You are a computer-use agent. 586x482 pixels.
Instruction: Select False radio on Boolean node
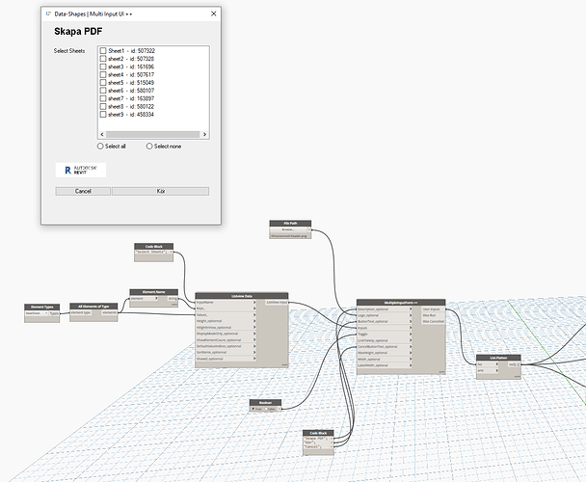point(266,409)
